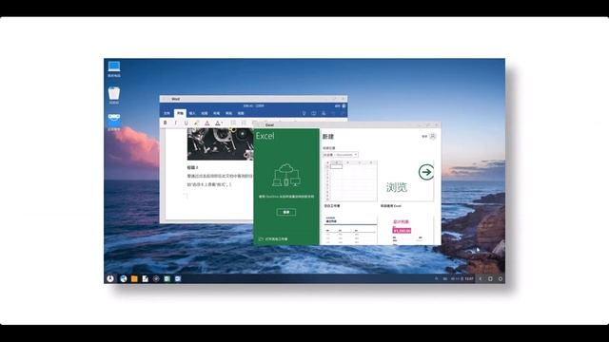This screenshot has width=609, height=342.
Task: Click the back arrow in taskbar corner
Action: (x=481, y=278)
